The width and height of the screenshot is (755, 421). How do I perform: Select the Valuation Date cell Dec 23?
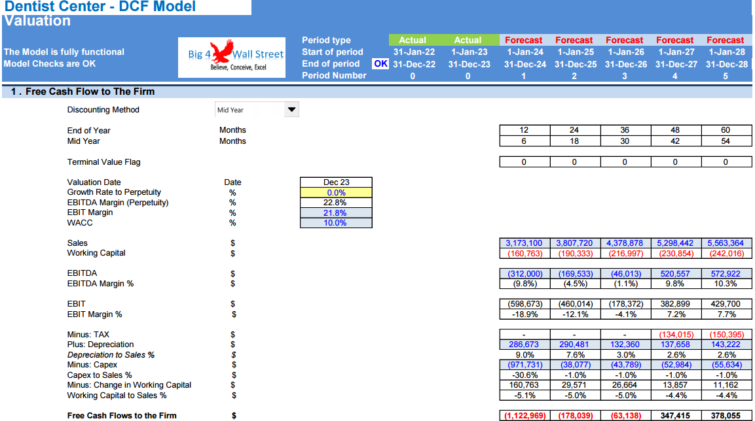[x=336, y=182]
